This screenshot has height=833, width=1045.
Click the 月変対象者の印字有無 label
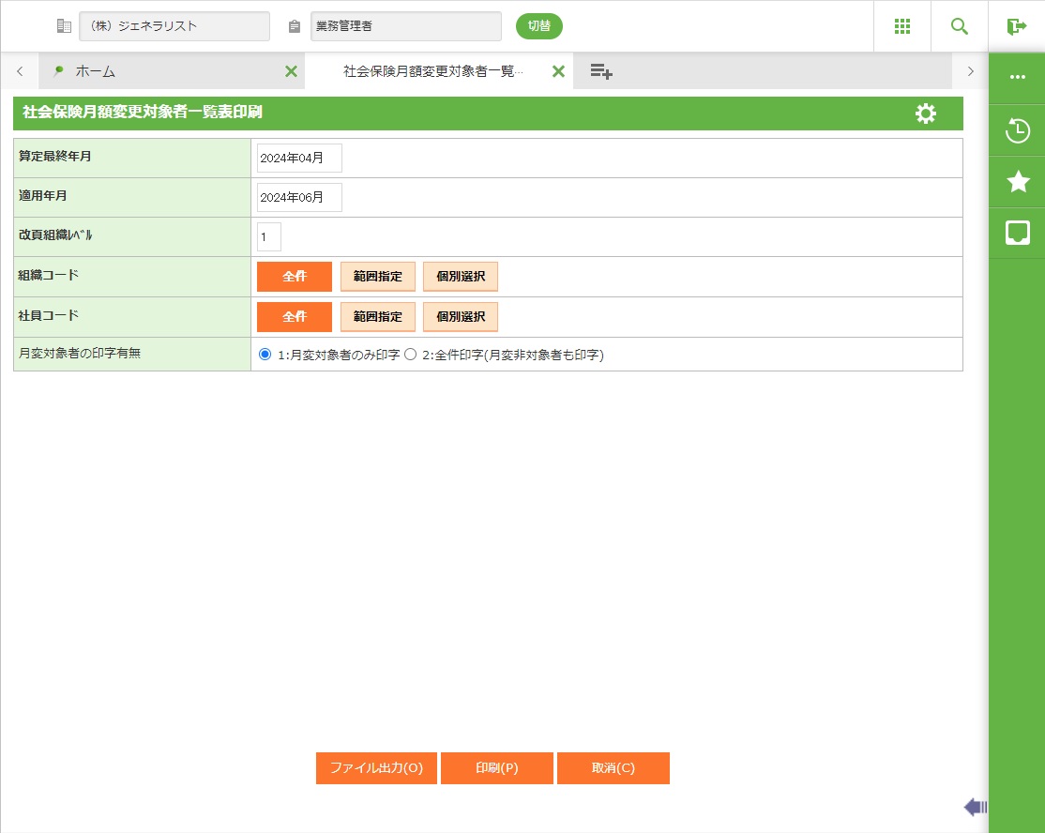coord(80,354)
